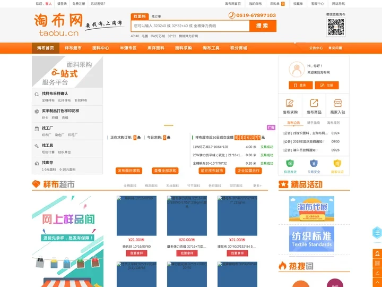Click the green 极速发货 shield icon
This screenshot has height=287, width=382.
pos(290,163)
